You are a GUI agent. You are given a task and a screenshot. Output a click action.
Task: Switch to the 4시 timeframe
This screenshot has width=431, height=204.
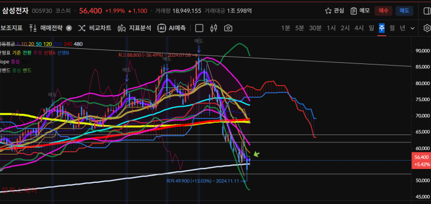click(359, 28)
